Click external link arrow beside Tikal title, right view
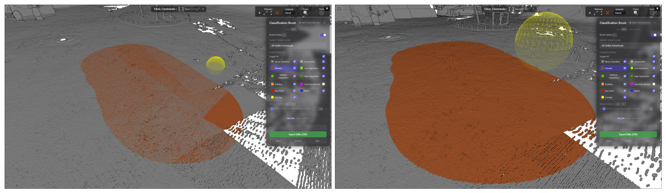 point(533,9)
